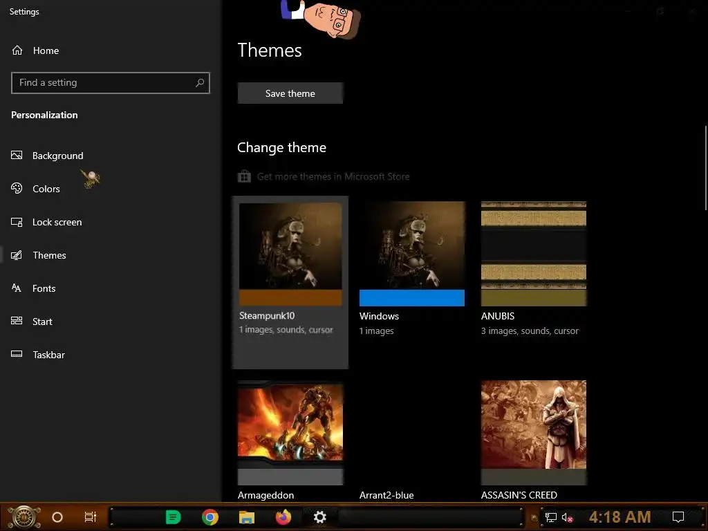Click the Steampunk10 theme name text
Viewport: 708px width, 531px height.
pos(267,315)
